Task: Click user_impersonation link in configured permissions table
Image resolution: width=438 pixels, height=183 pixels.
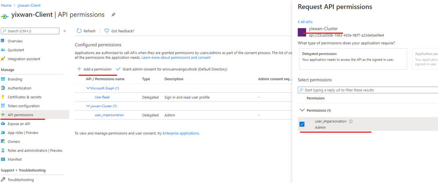Action: (109, 115)
